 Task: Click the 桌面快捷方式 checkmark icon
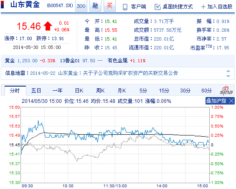click(x=157, y=7)
